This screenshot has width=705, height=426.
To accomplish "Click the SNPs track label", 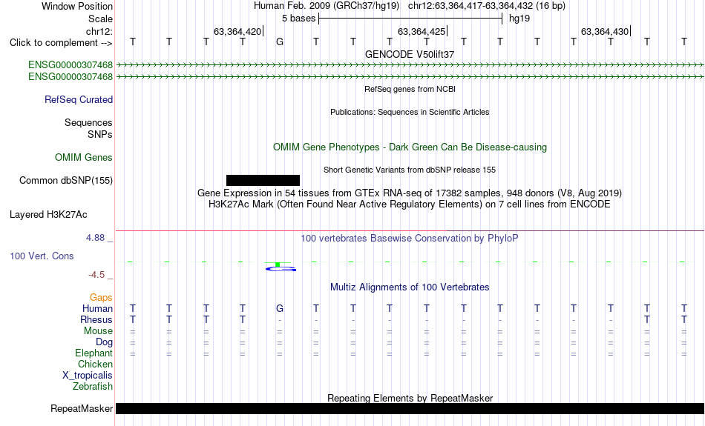I will pos(100,134).
